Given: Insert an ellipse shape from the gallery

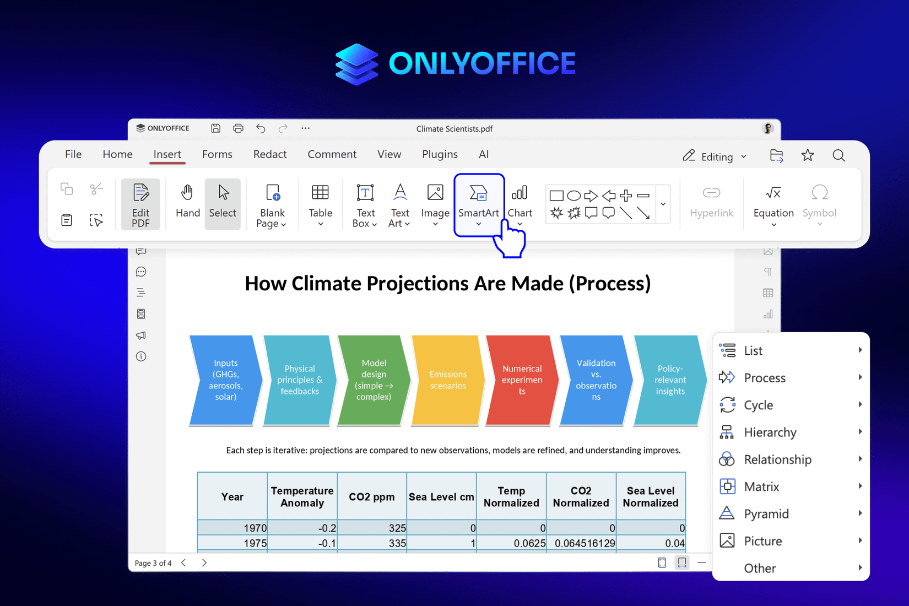Looking at the screenshot, I should click(x=574, y=196).
